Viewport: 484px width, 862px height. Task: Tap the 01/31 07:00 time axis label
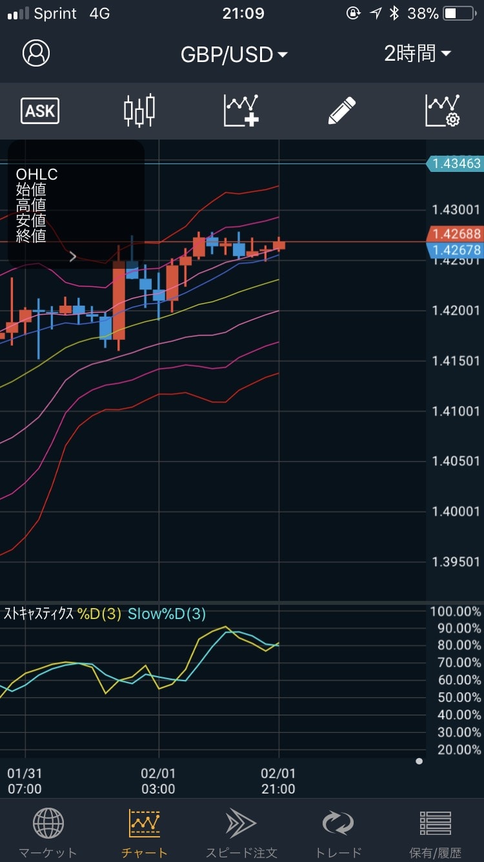[x=25, y=781]
